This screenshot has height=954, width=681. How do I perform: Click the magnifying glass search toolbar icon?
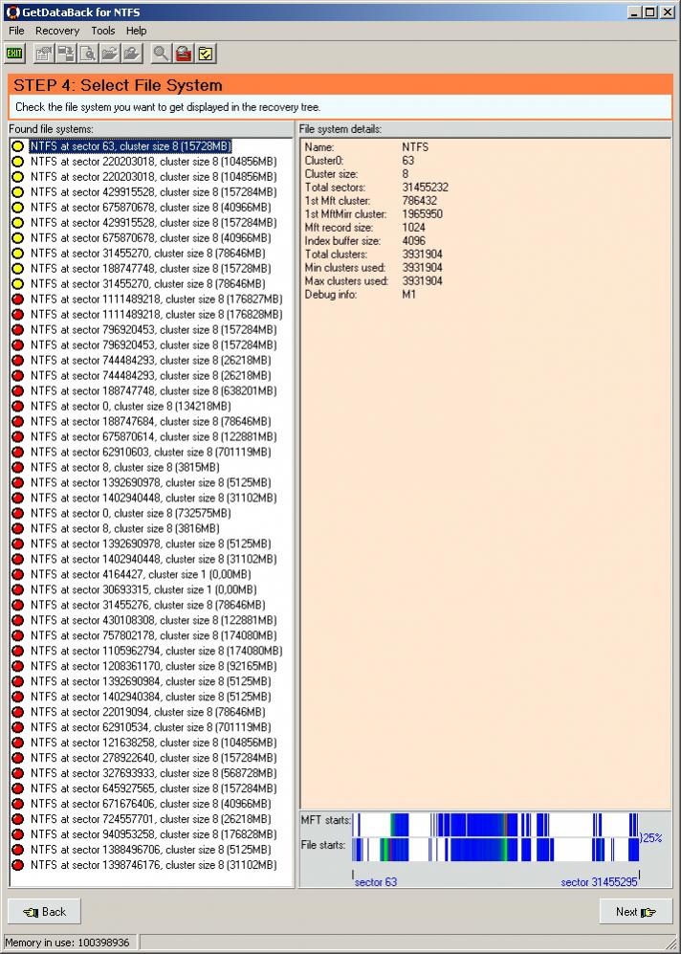(x=161, y=54)
